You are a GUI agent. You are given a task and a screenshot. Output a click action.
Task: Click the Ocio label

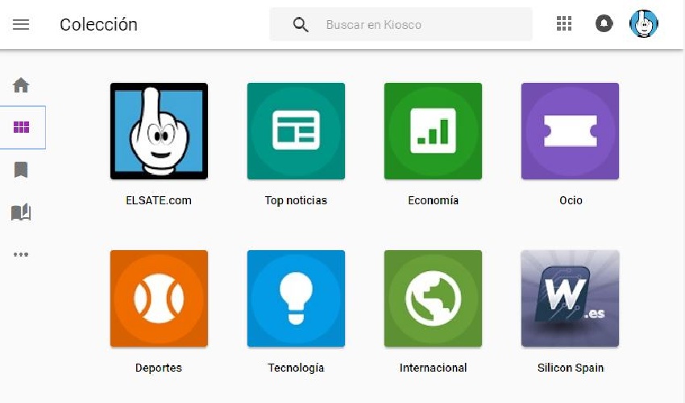point(571,200)
